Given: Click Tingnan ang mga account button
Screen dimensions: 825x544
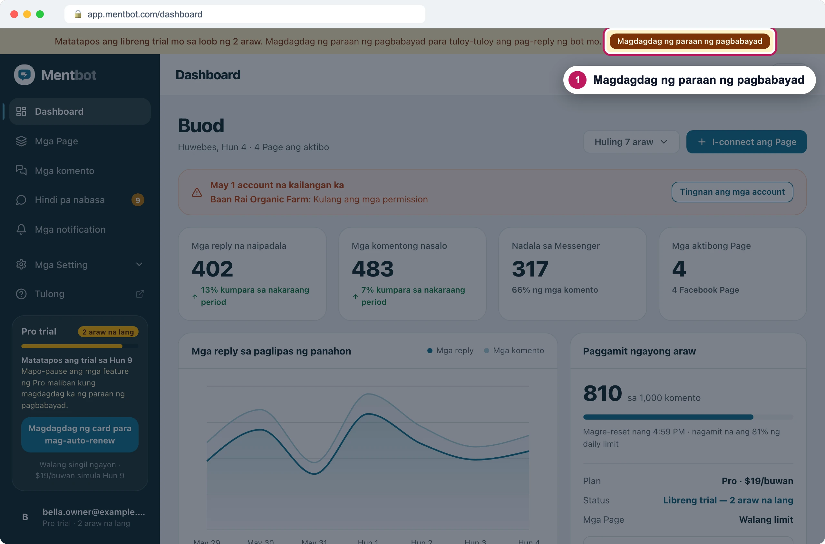Looking at the screenshot, I should coord(732,192).
